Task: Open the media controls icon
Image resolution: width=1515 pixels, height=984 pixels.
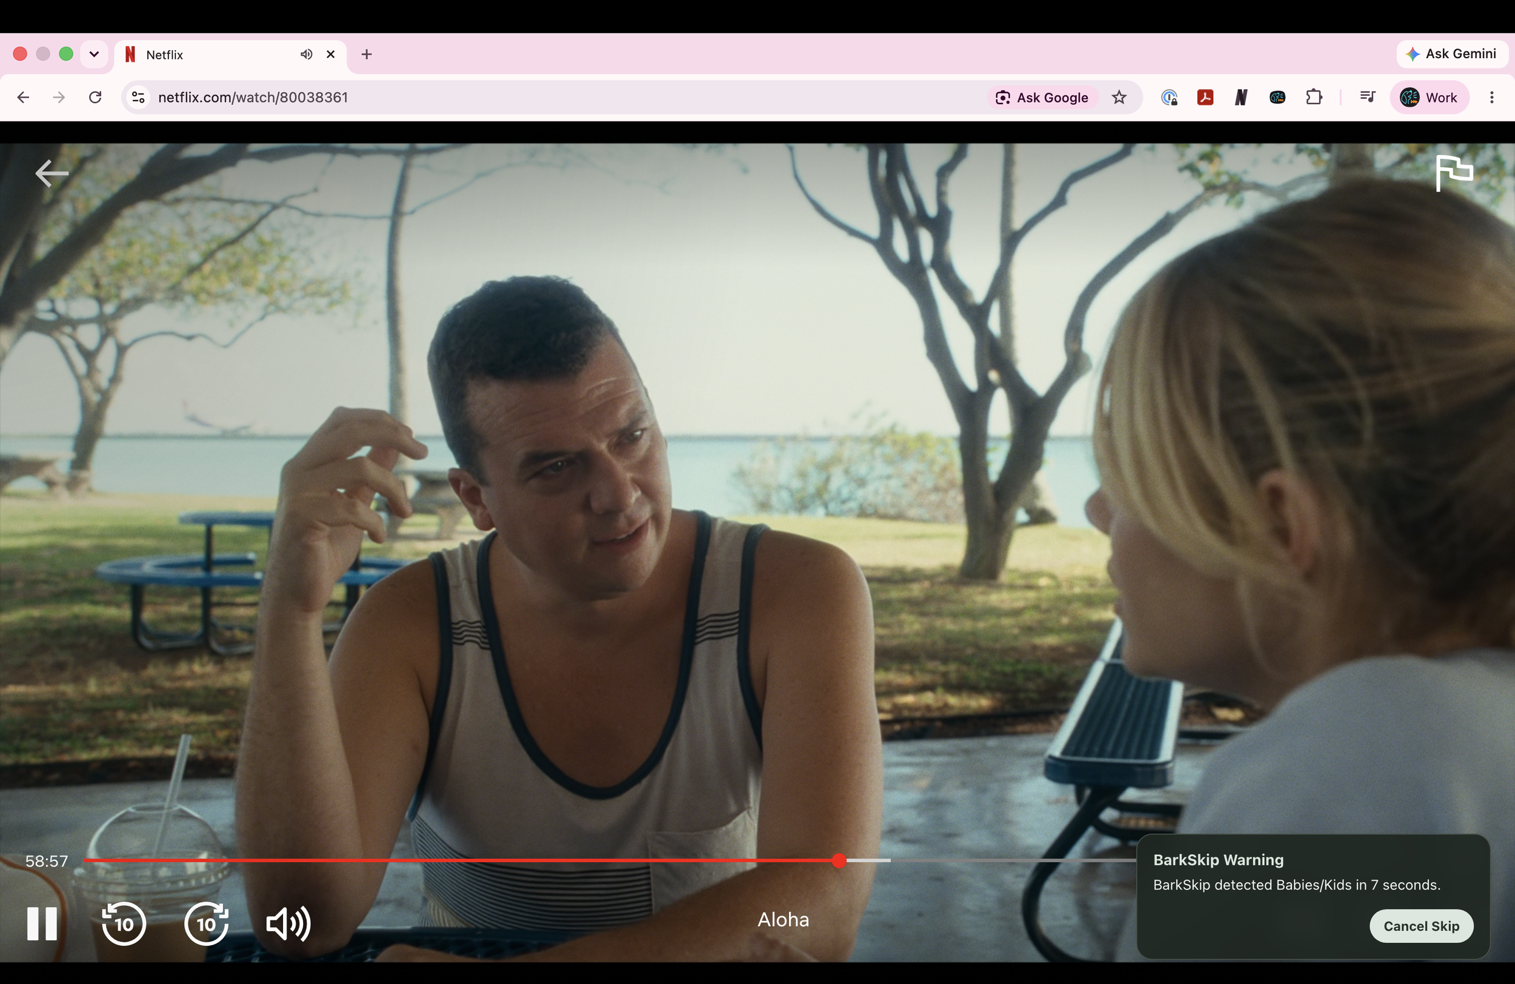Action: coord(1367,98)
